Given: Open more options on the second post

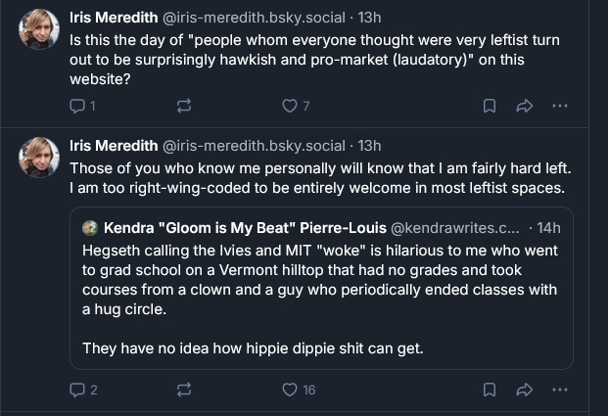Looking at the screenshot, I should pos(560,390).
